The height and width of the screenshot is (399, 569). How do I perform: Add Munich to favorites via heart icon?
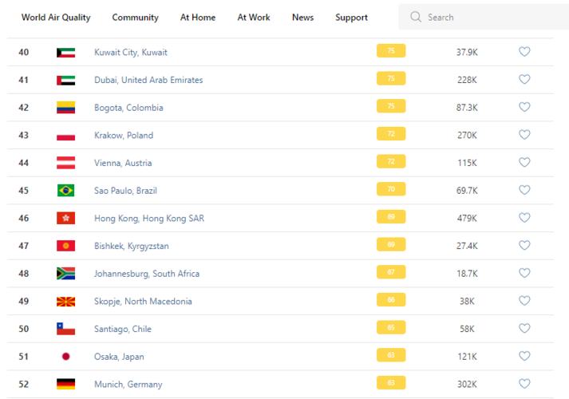(x=524, y=384)
